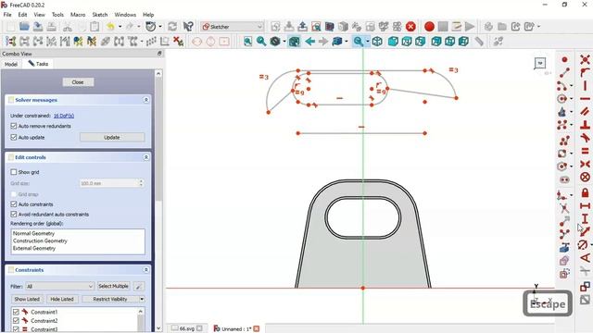
Task: Apply the Horizontal constraint
Action: 585,99
